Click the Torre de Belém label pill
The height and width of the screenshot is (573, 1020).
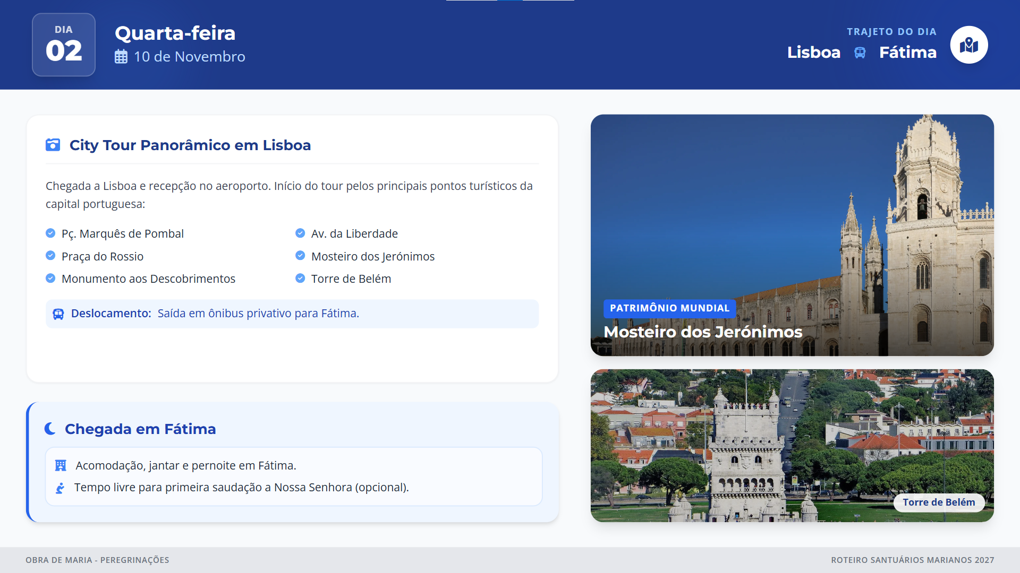pos(938,502)
